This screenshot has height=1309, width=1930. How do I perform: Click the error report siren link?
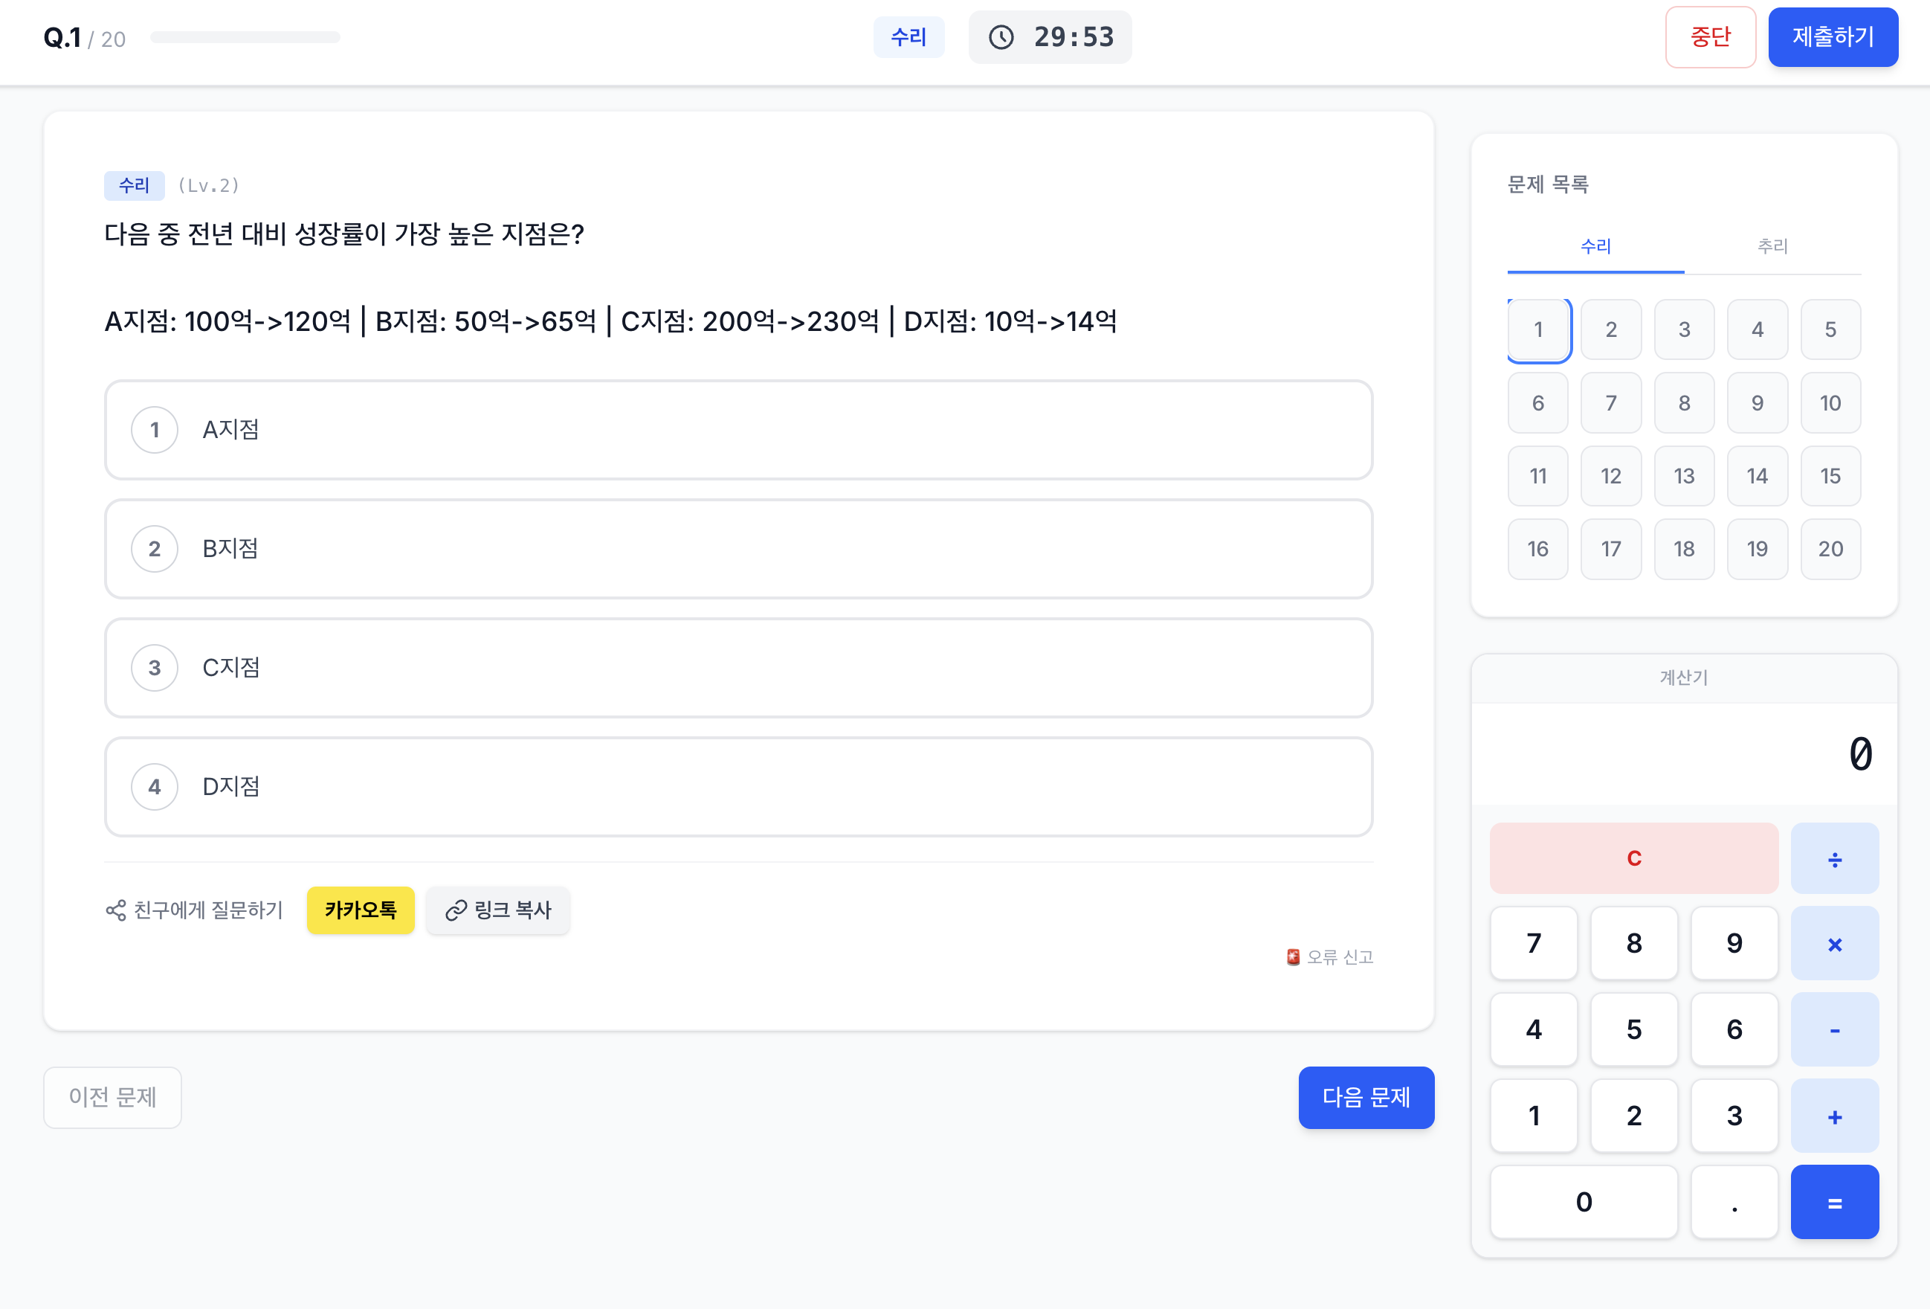[1329, 956]
